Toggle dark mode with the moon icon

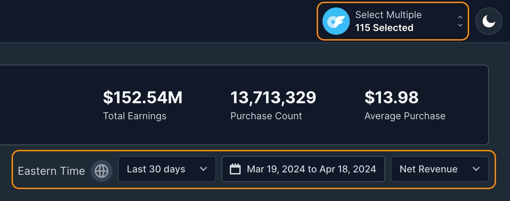click(489, 21)
